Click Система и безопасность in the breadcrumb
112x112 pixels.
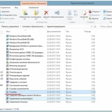[33, 27]
